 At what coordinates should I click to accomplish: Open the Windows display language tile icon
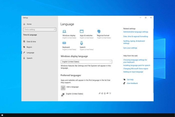tap(64, 31)
